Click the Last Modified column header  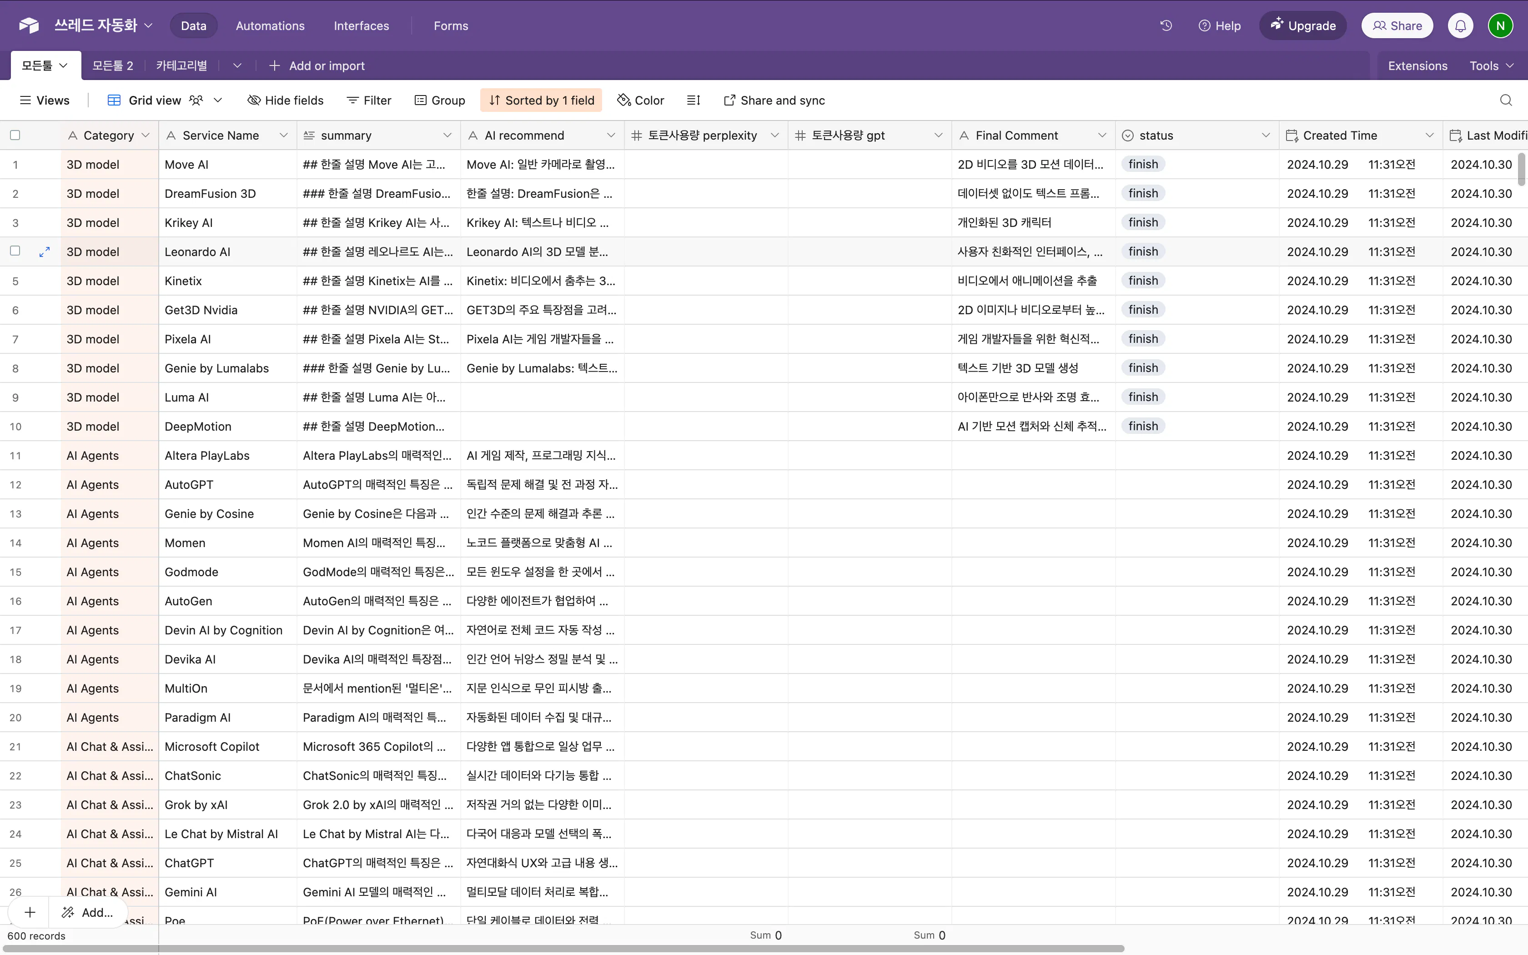1485,135
